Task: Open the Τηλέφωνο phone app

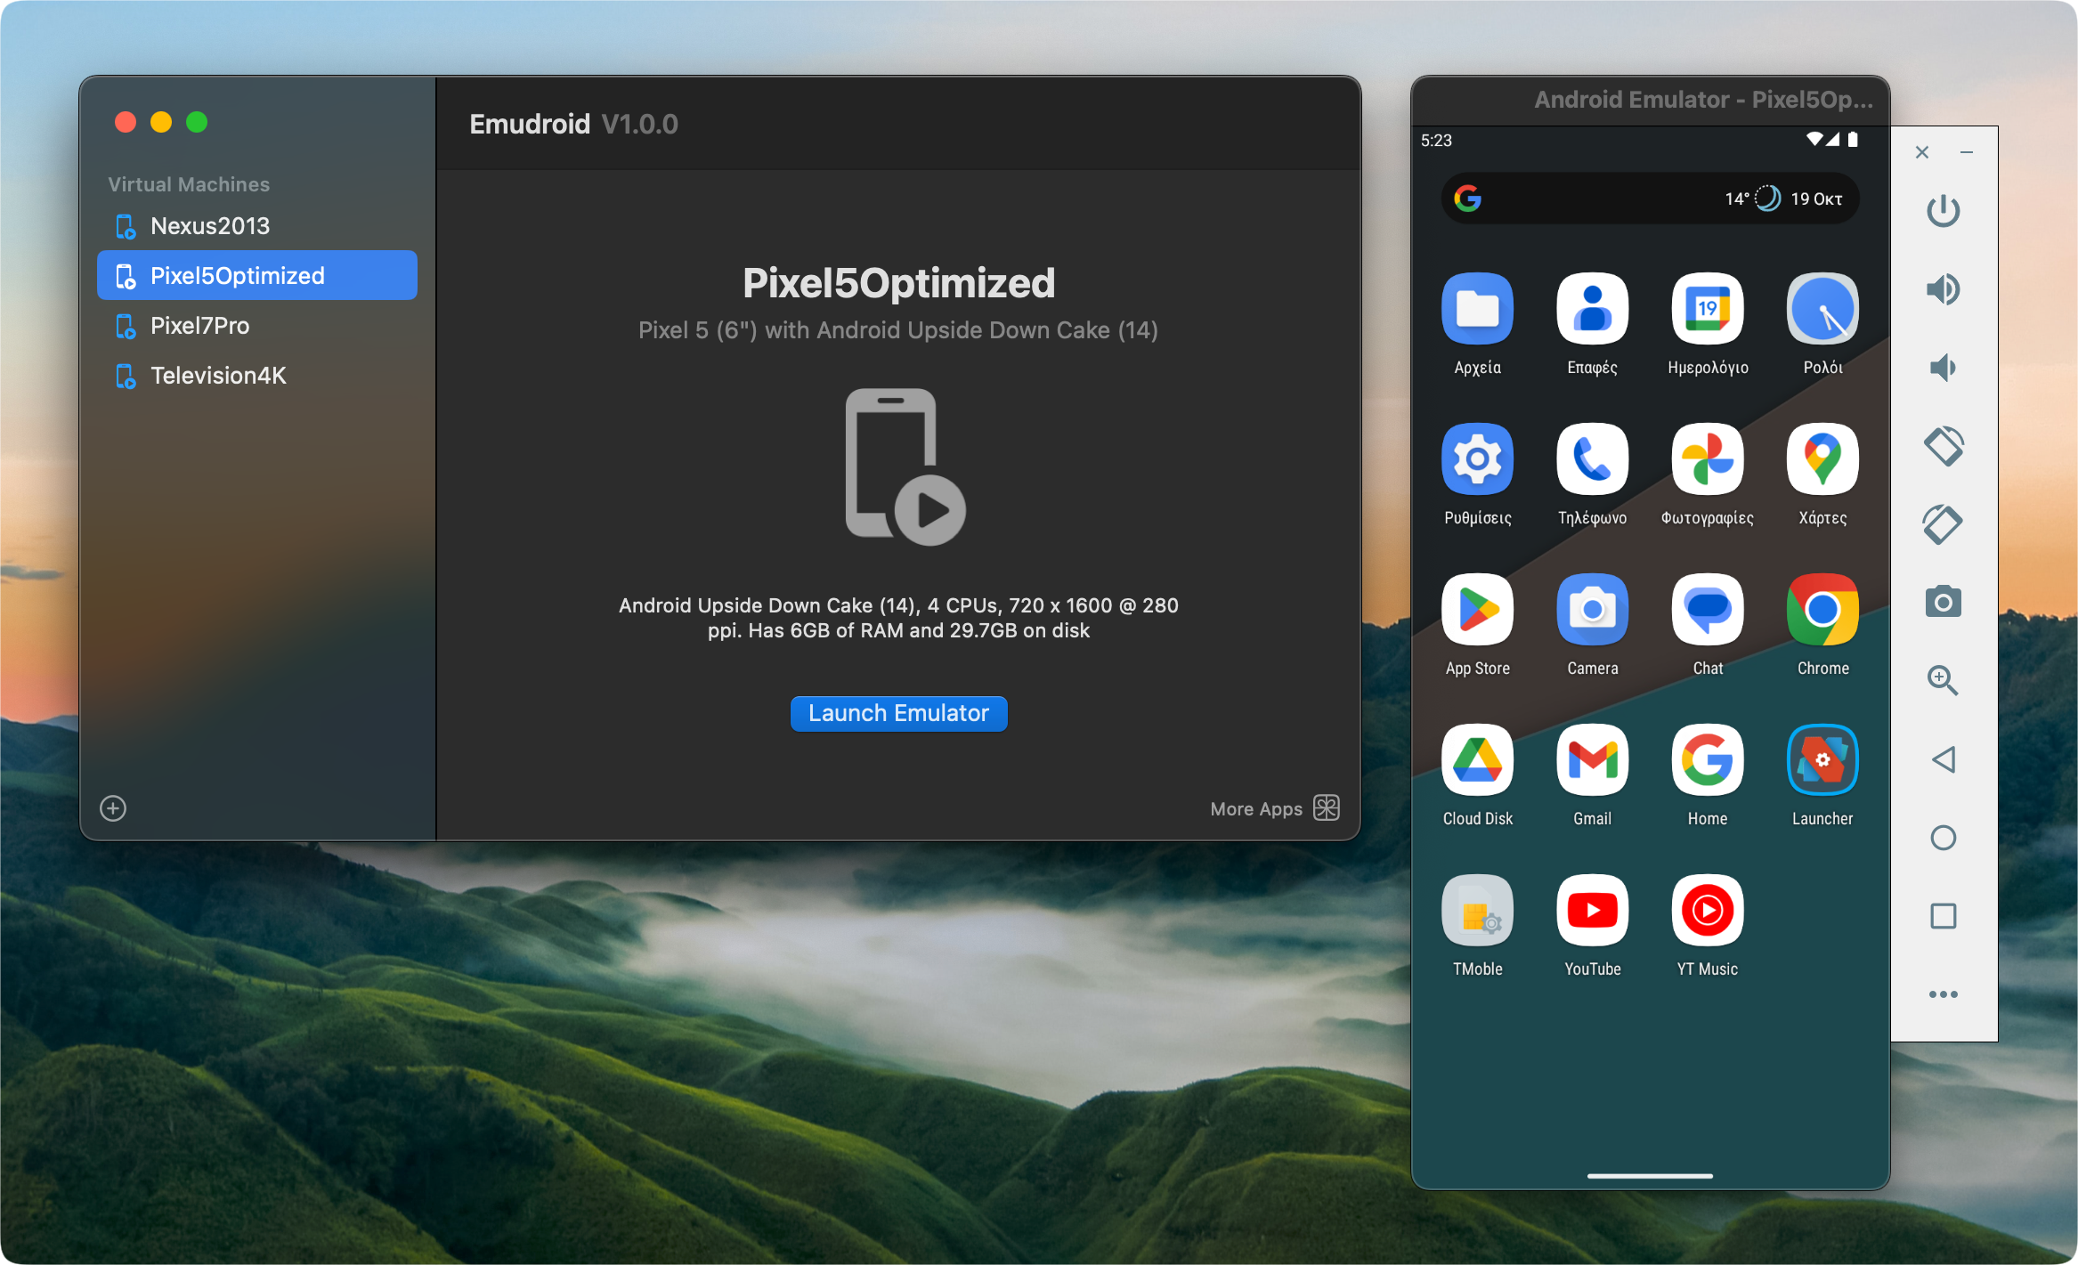Action: pos(1592,474)
